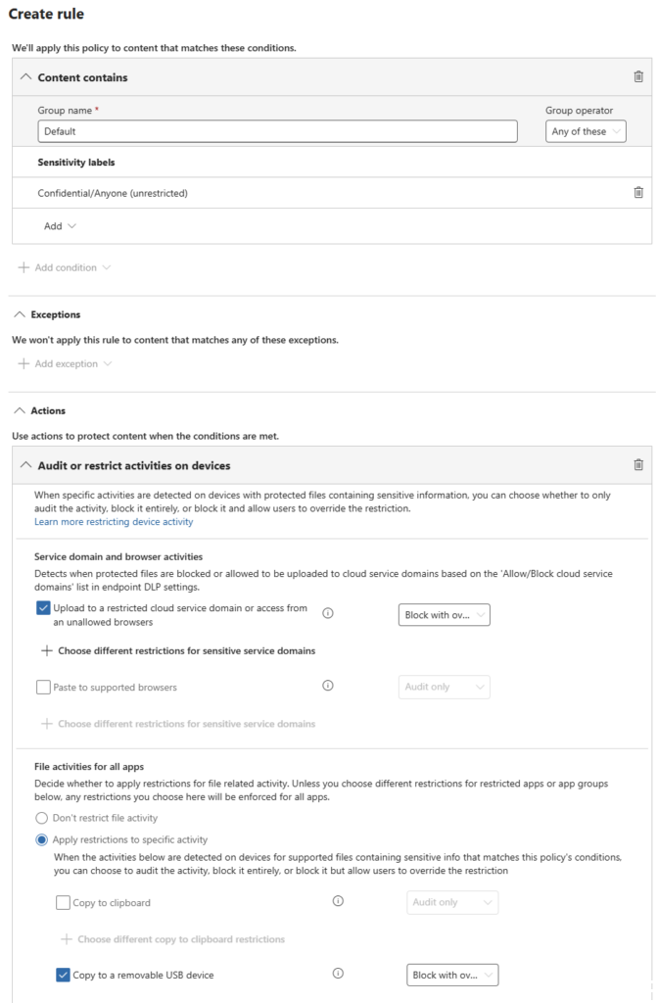Open the Group operator dropdown
Screen dimensions: 658x1003
[586, 131]
